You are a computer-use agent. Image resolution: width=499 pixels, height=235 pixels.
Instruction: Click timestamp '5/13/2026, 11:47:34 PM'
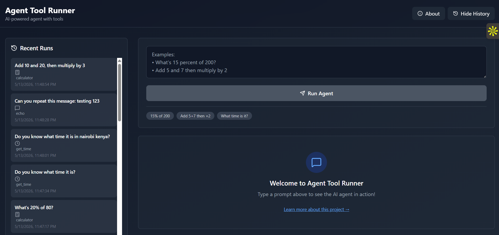[35, 191]
